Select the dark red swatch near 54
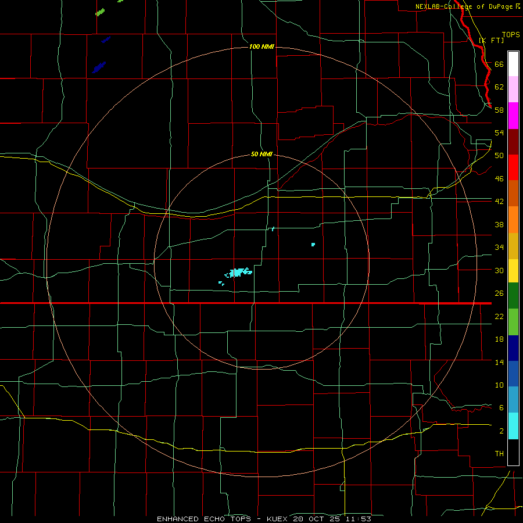Image resolution: width=523 pixels, height=523 pixels. pos(513,141)
